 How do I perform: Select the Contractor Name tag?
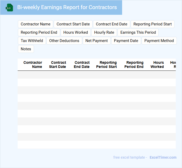coord(36,24)
